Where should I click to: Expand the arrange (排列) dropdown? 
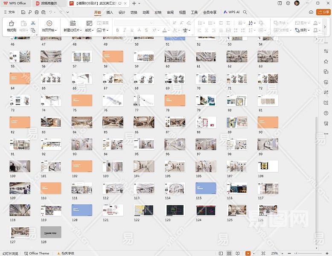[x=304, y=30]
